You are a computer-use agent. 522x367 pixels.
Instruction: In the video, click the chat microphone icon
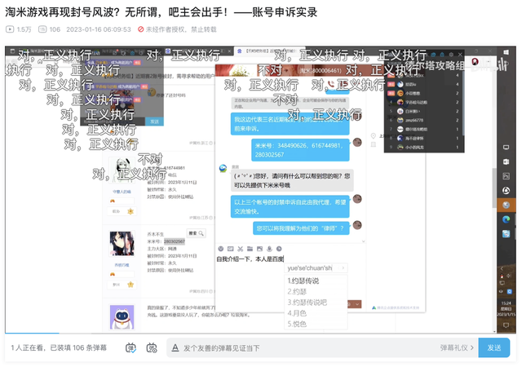[x=269, y=249]
